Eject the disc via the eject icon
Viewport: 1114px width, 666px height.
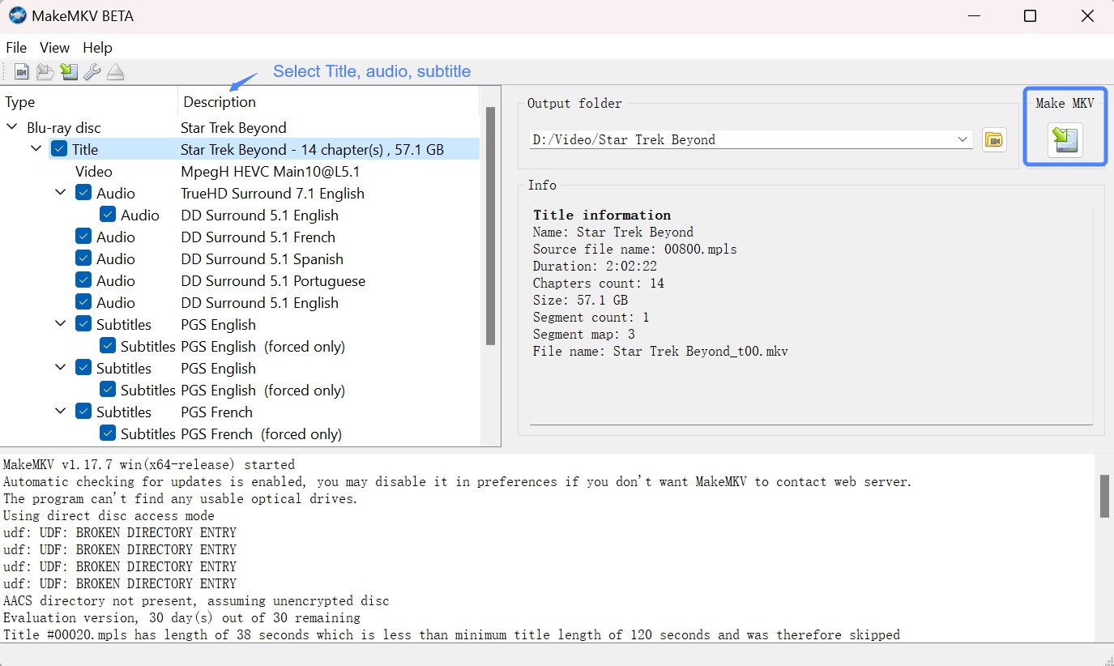[115, 71]
